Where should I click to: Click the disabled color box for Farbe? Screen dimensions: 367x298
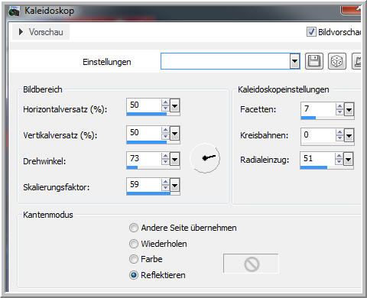(x=251, y=264)
